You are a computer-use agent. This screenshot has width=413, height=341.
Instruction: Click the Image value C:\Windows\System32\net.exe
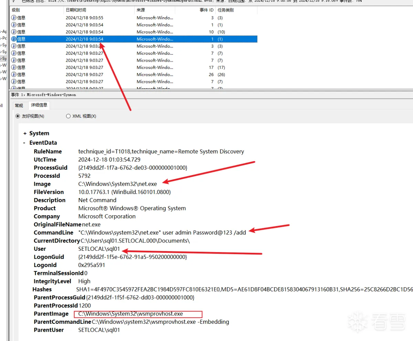(117, 184)
